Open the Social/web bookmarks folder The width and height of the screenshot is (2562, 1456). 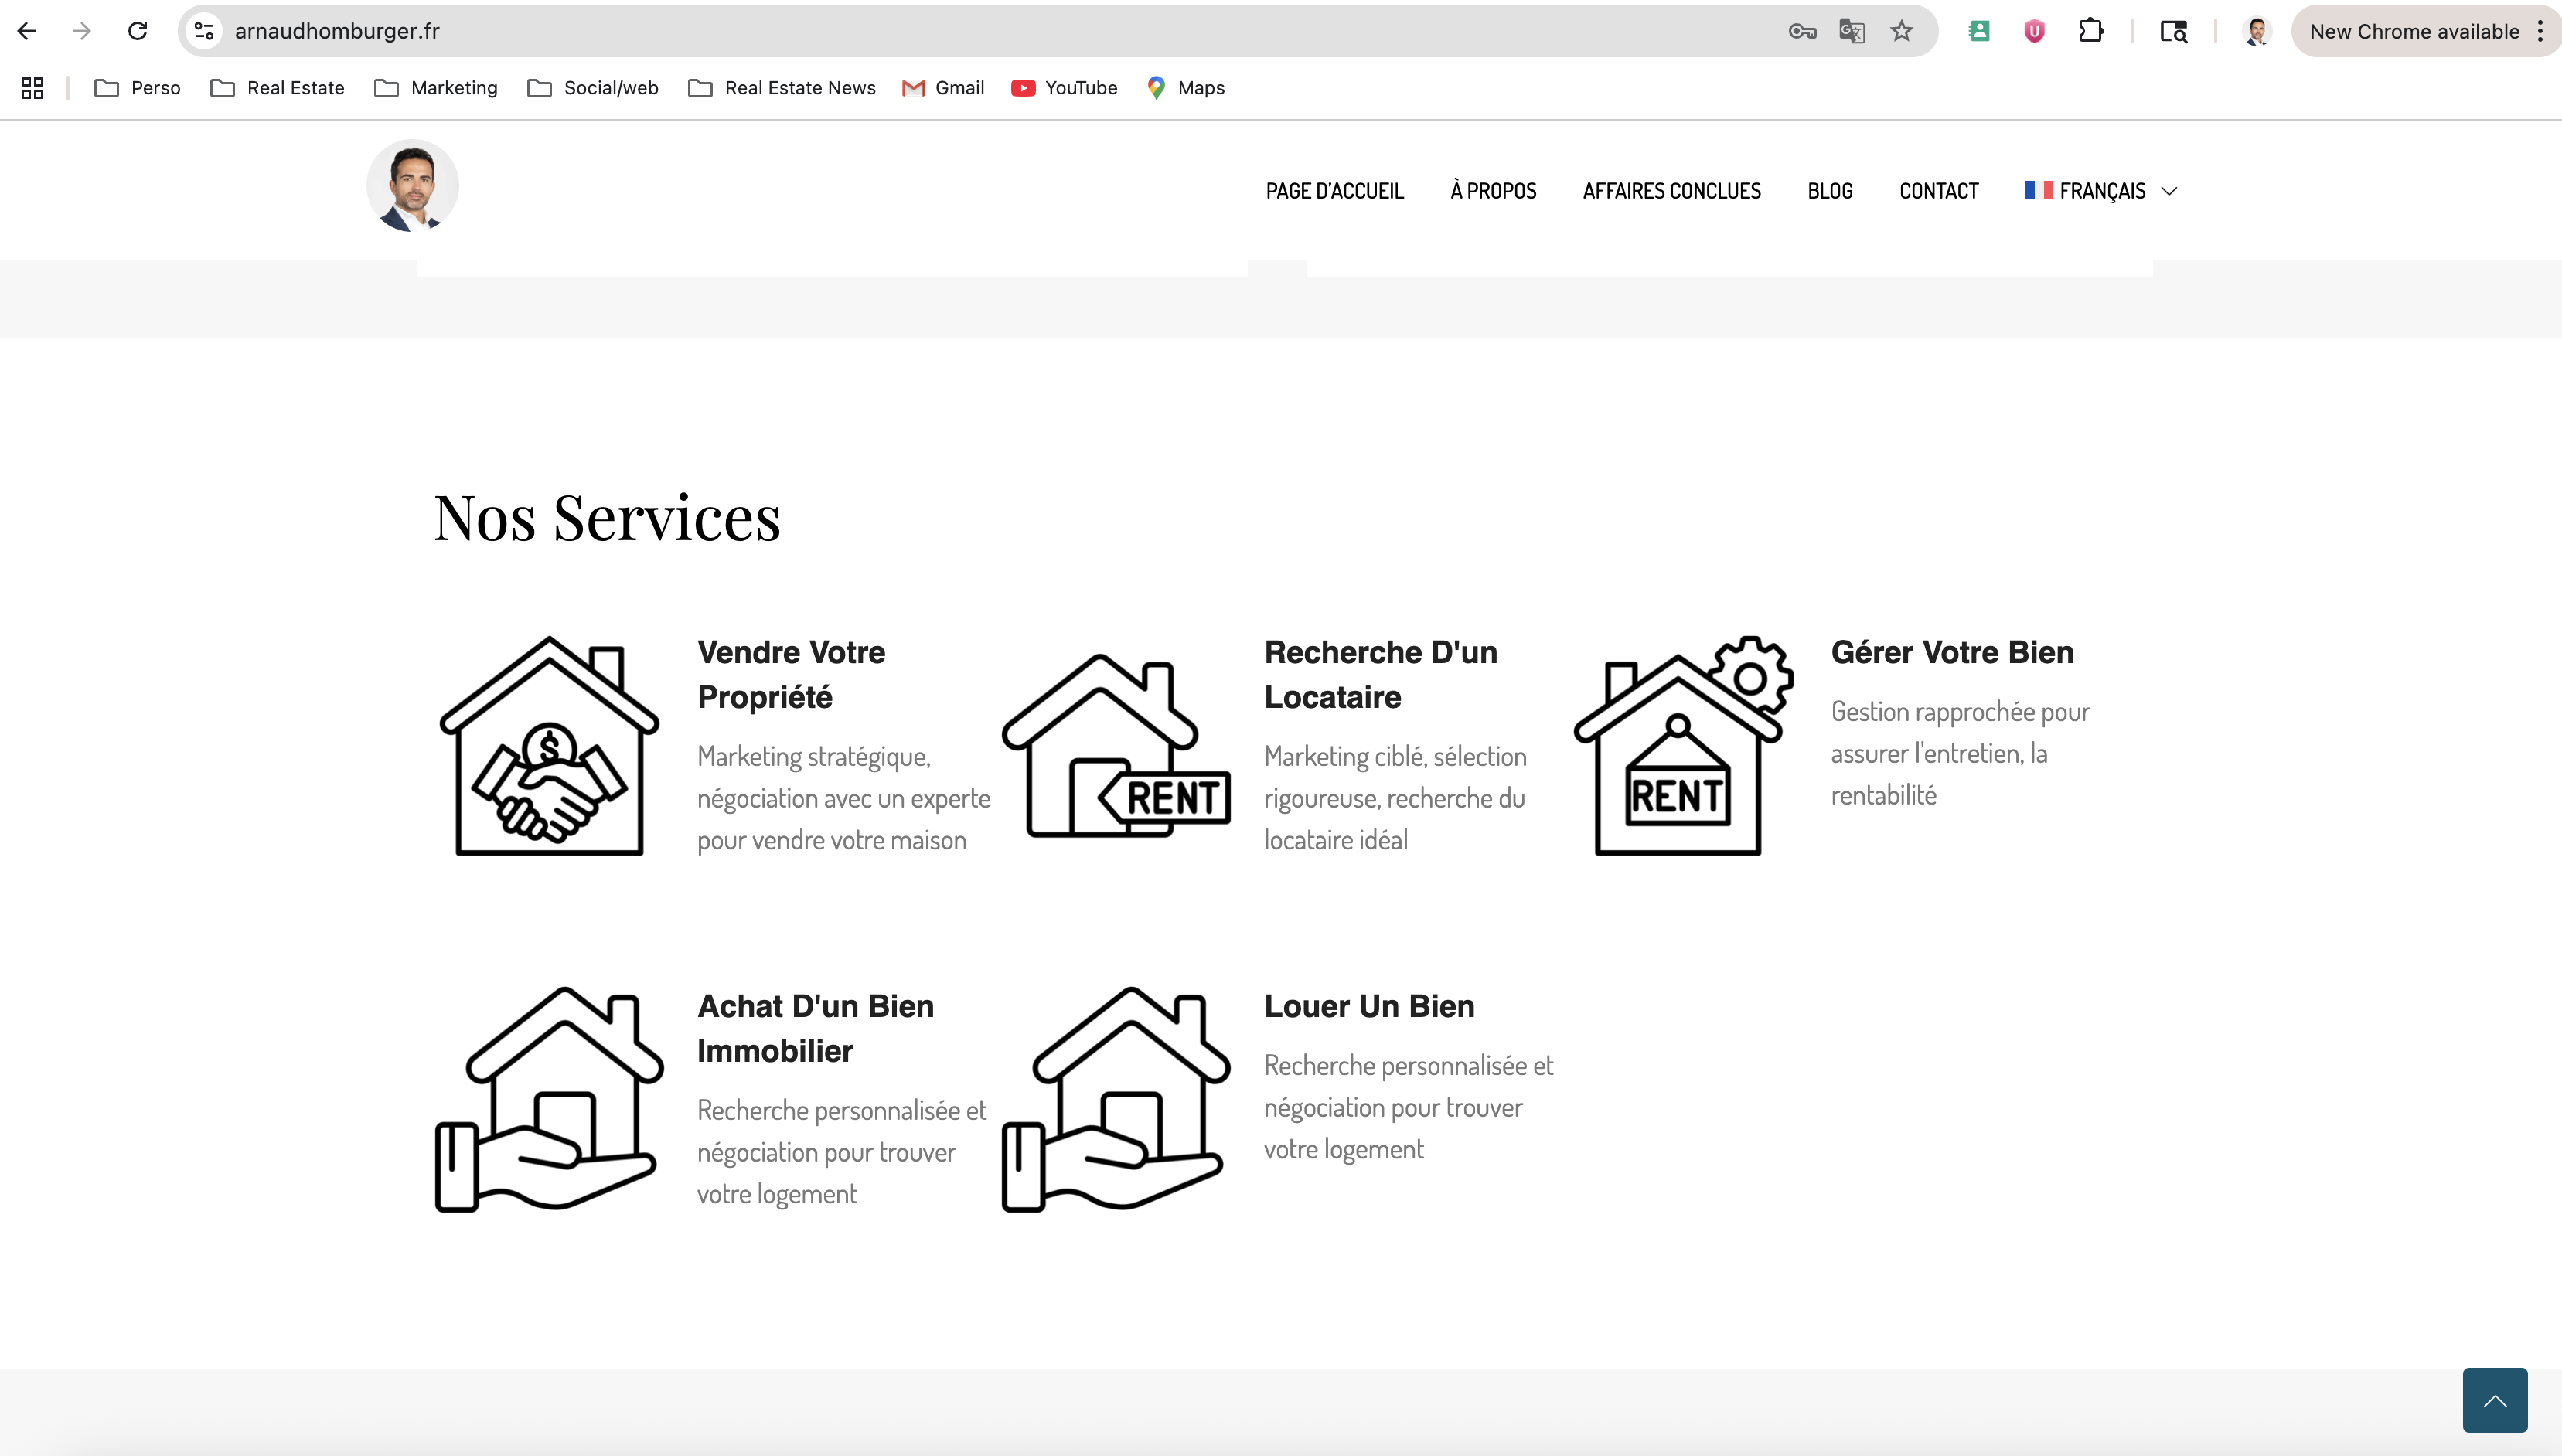click(x=592, y=88)
